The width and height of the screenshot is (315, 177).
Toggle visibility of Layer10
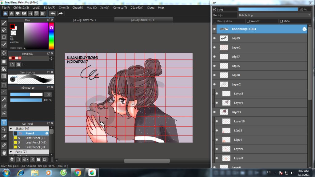[x=217, y=121]
